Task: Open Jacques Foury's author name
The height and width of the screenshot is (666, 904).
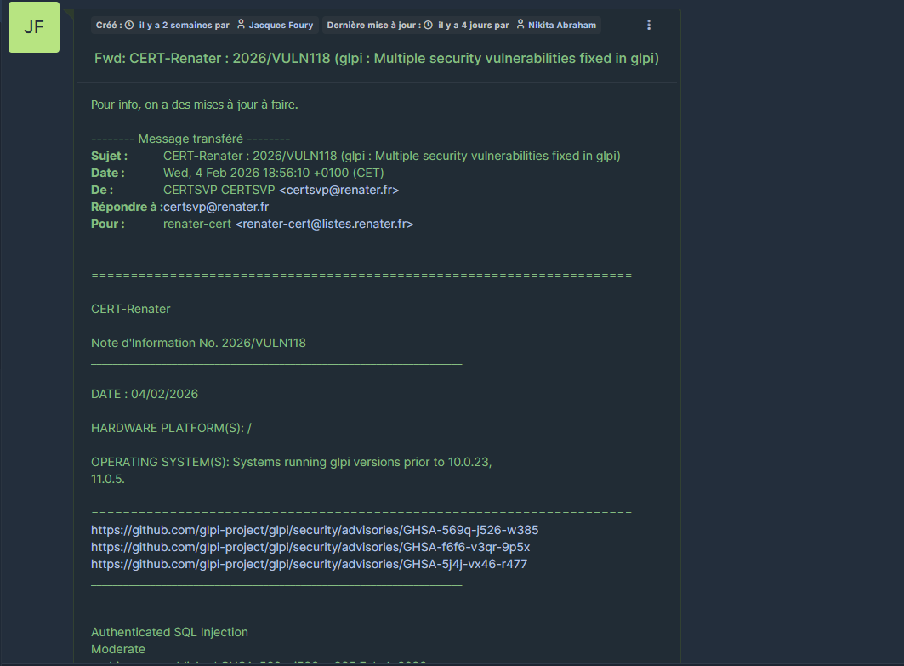Action: tap(281, 25)
